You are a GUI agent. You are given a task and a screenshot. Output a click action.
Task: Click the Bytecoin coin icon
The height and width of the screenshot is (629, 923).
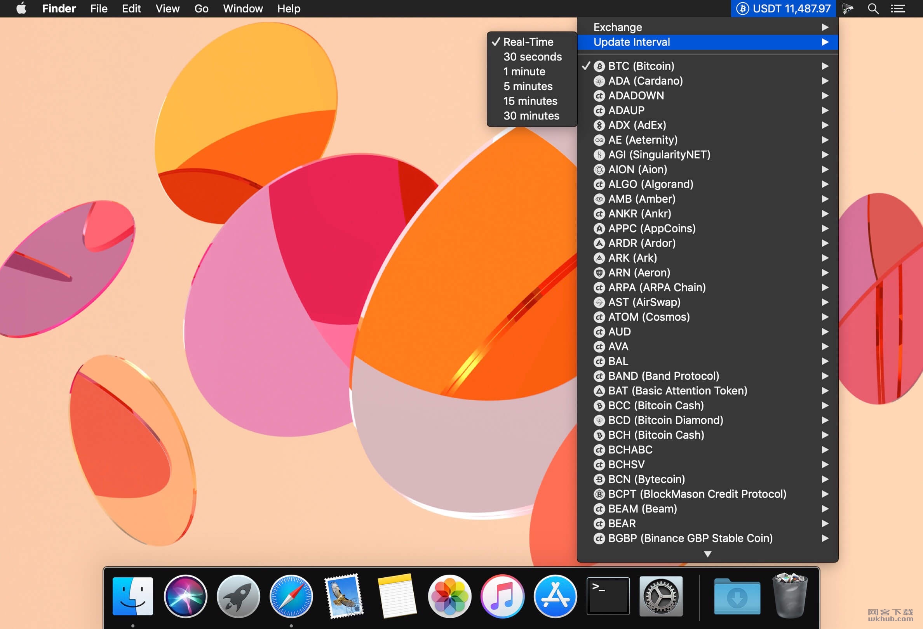click(x=599, y=480)
